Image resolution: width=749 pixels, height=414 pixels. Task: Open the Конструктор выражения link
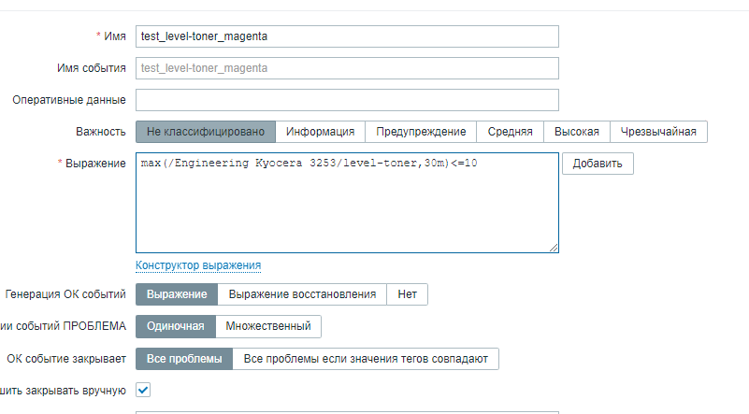coord(198,265)
